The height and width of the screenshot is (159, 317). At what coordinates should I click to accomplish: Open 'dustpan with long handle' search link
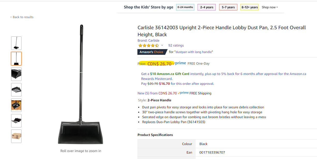click(x=194, y=52)
